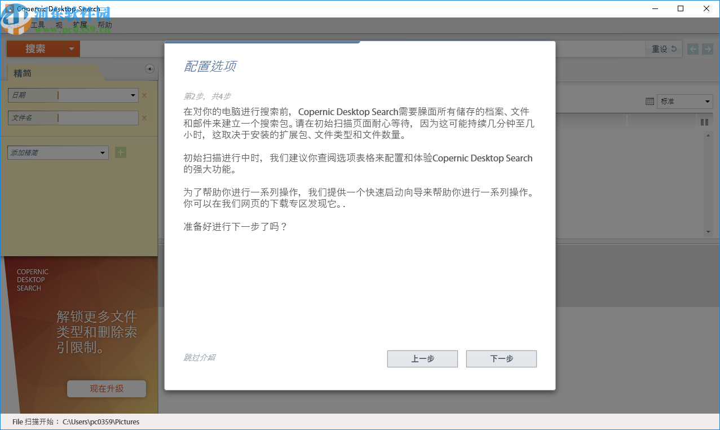Image resolution: width=720 pixels, height=430 pixels.
Task: Open the 添加精简 dropdown
Action: click(103, 152)
